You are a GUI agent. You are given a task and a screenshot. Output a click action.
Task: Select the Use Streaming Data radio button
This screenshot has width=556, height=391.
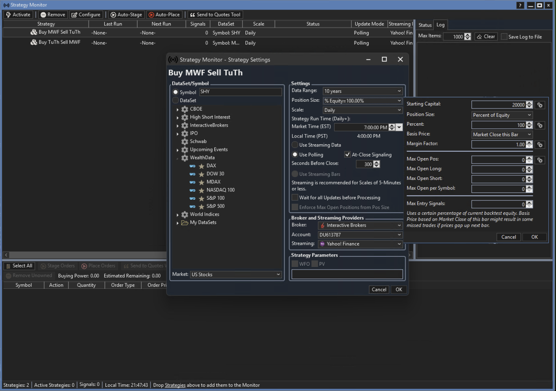pos(295,145)
